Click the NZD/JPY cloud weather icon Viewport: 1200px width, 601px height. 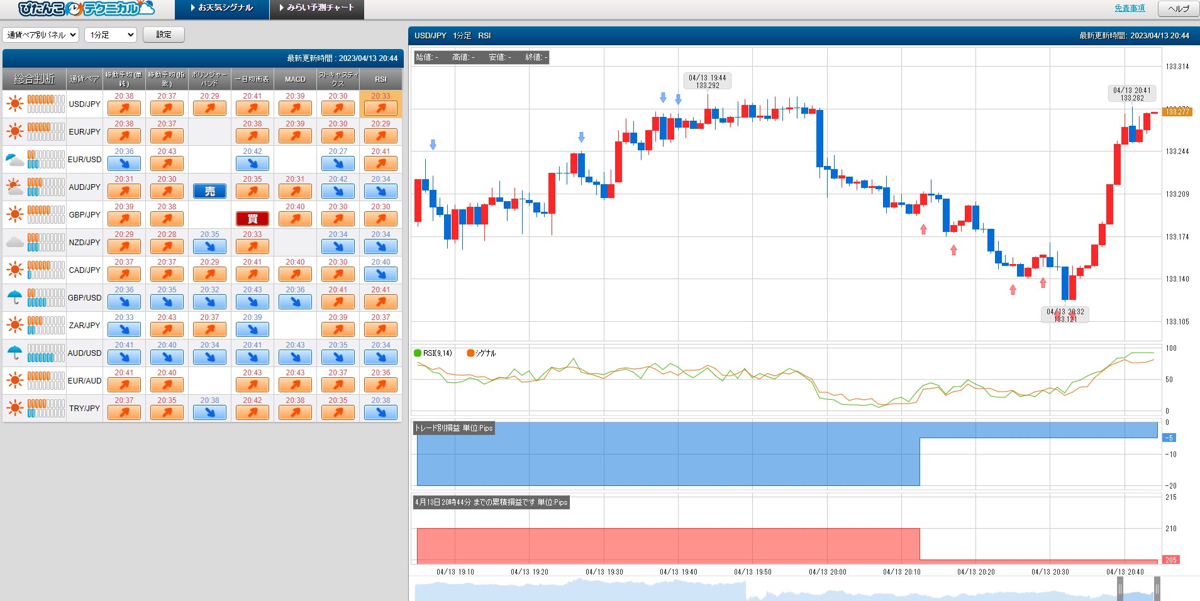coord(14,242)
